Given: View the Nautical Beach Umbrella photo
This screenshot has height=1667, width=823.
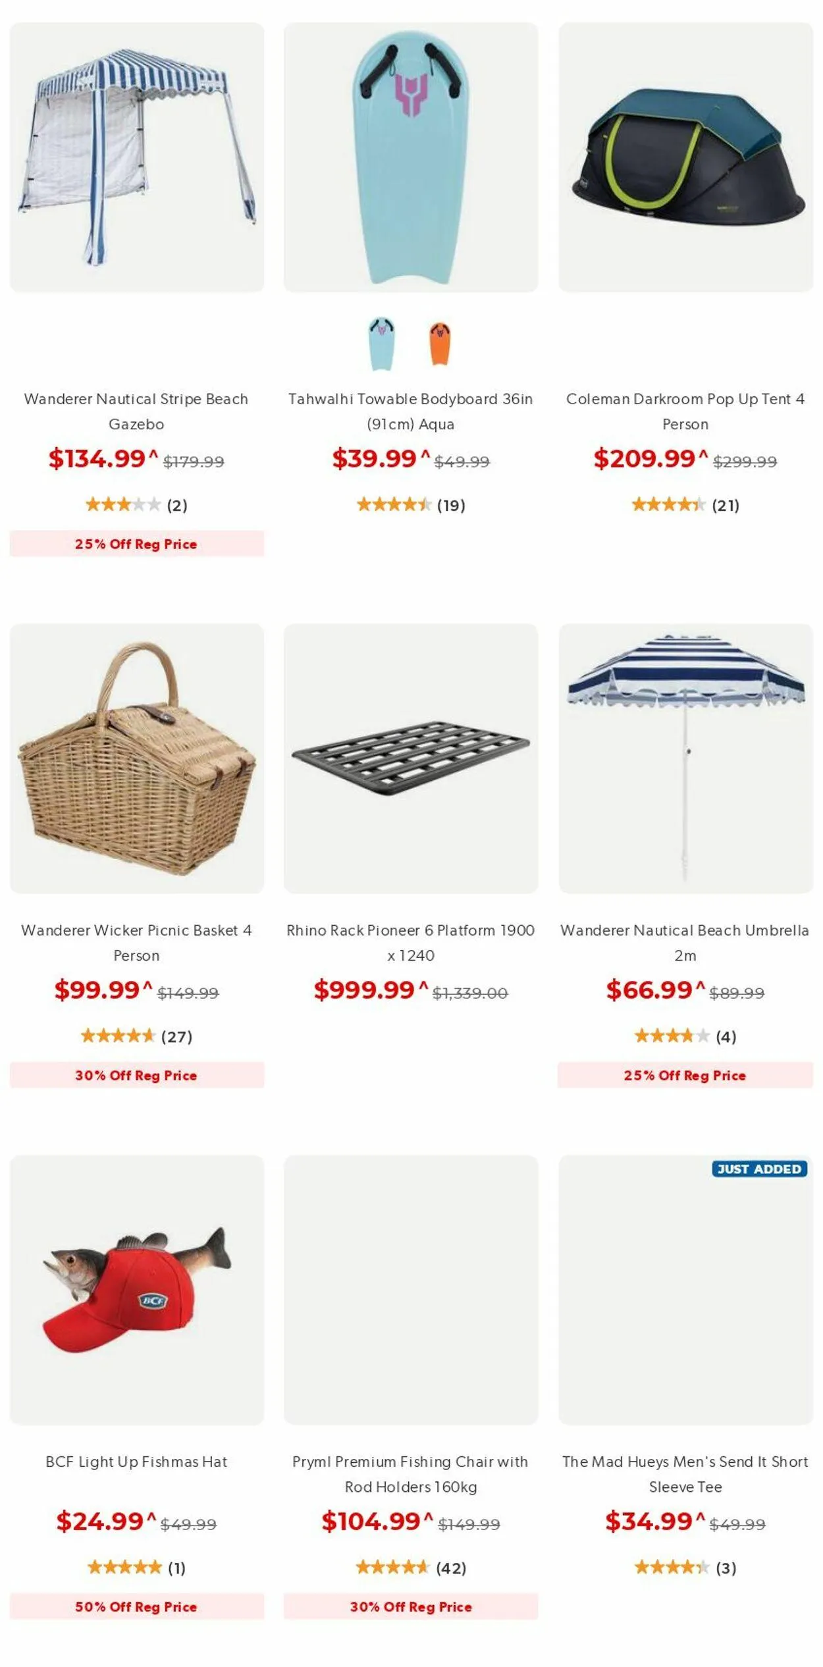Looking at the screenshot, I should [x=685, y=758].
